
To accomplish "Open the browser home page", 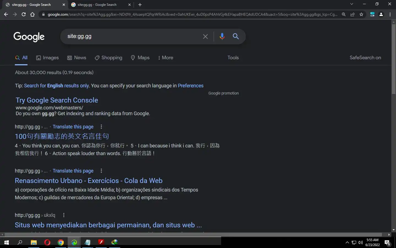I will click(32, 14).
